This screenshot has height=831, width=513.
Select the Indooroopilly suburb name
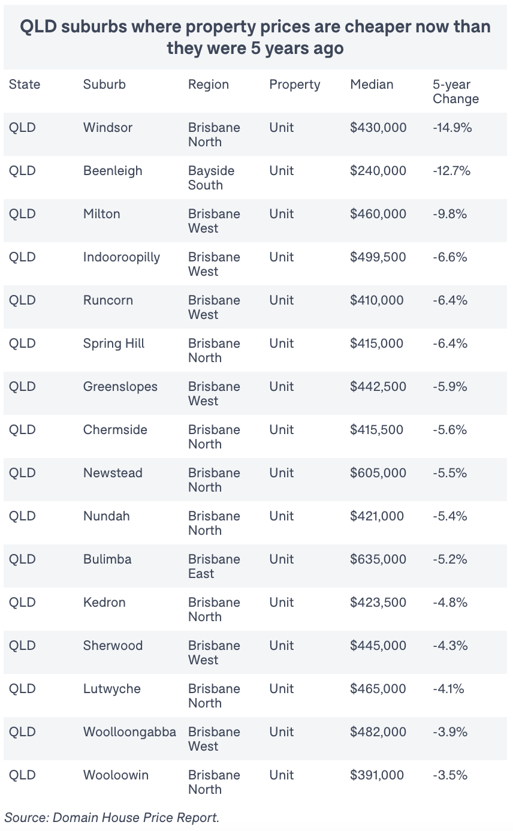[x=122, y=257]
